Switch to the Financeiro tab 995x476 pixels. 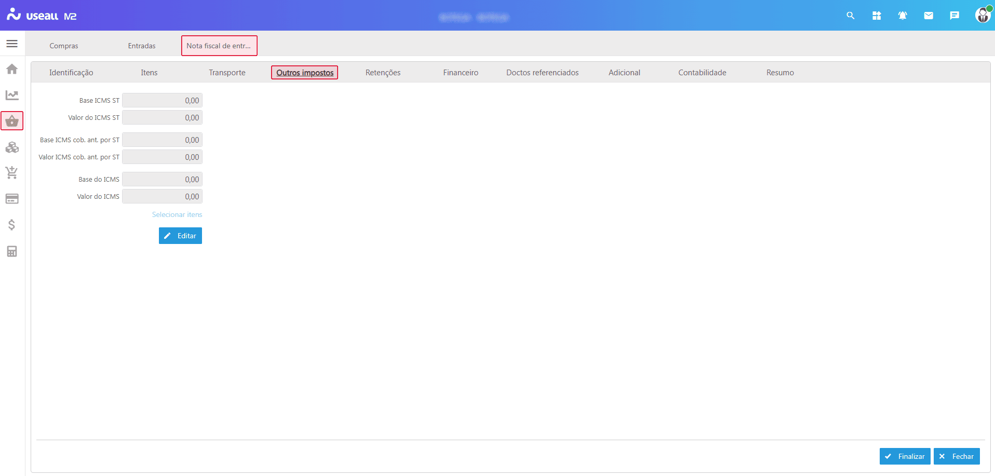461,73
